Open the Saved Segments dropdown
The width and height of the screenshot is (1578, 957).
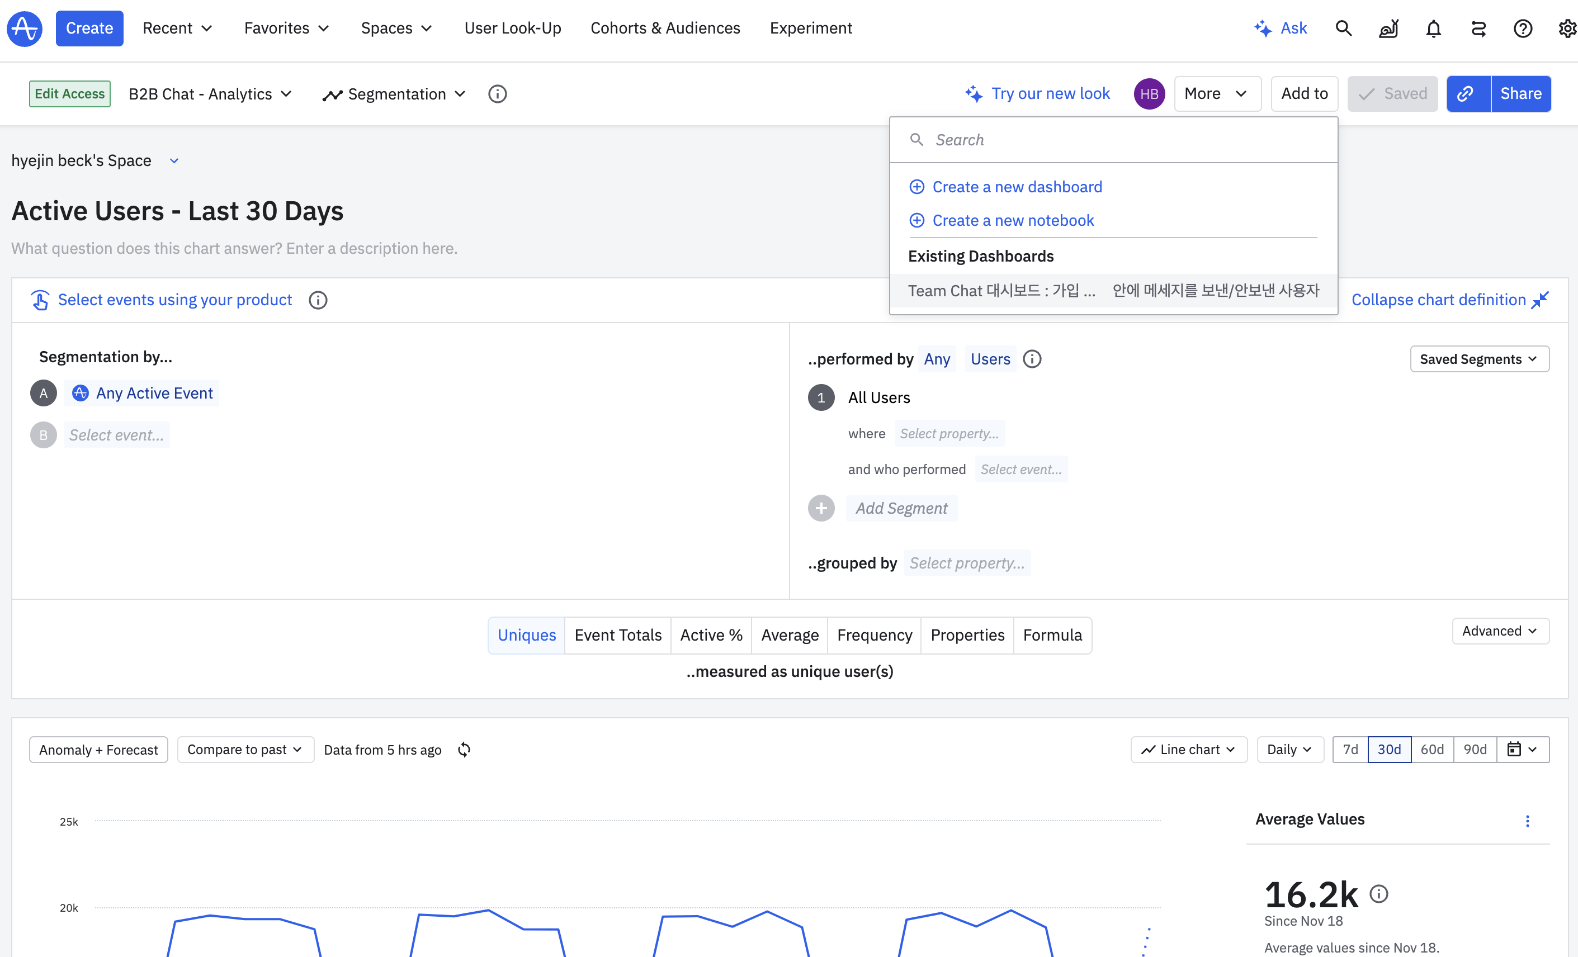coord(1478,359)
